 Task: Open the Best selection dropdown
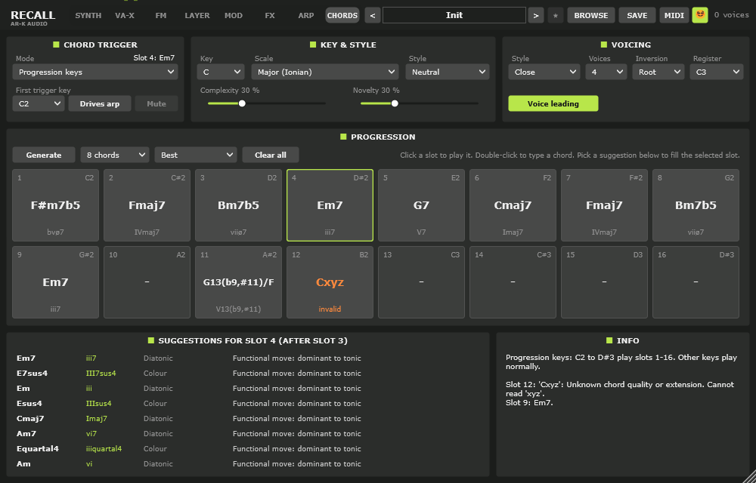click(196, 155)
